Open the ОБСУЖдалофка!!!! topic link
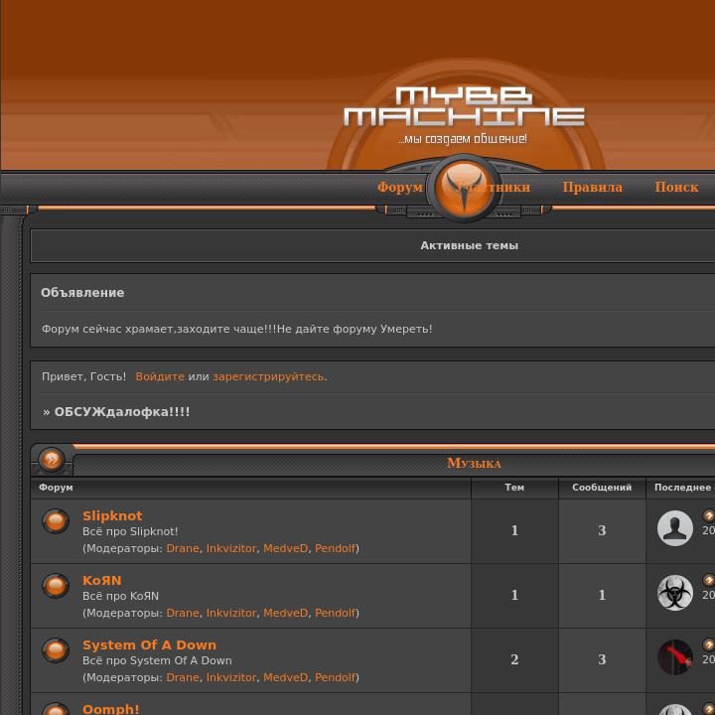This screenshot has width=715, height=715. 122,412
